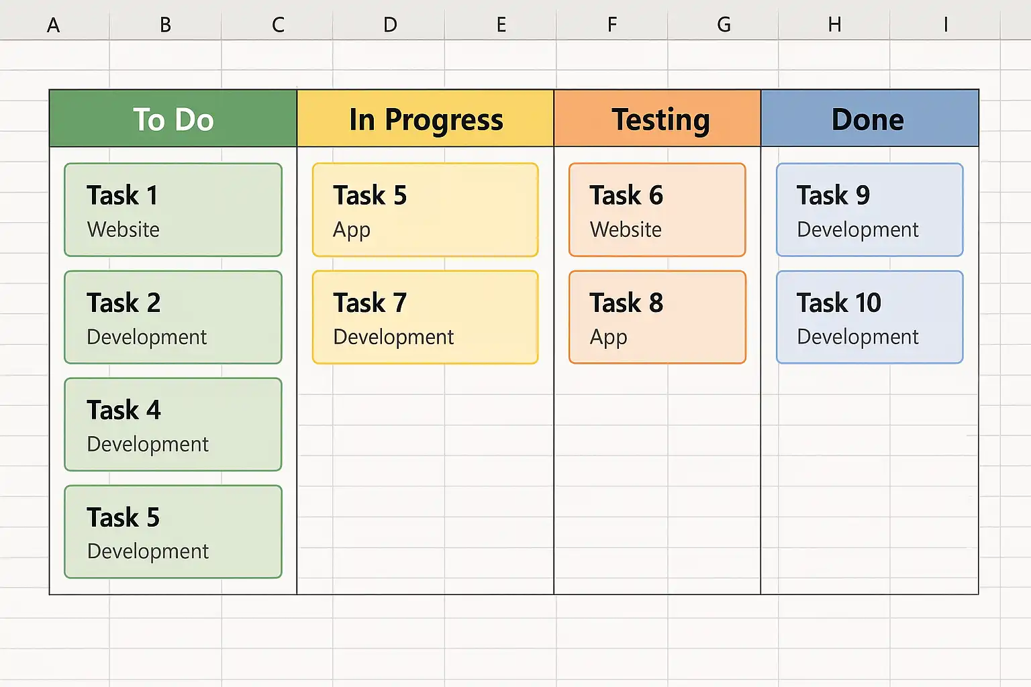Viewport: 1031px width, 687px height.
Task: Click the orange Testing header
Action: point(657,119)
